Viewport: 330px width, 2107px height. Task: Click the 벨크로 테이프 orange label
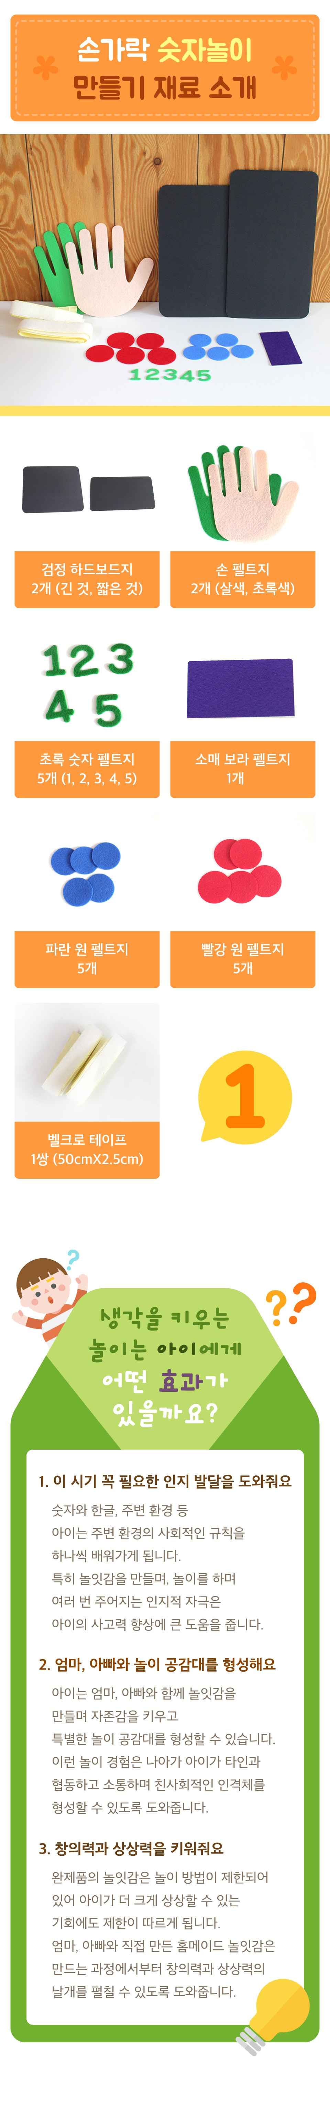[87, 1150]
